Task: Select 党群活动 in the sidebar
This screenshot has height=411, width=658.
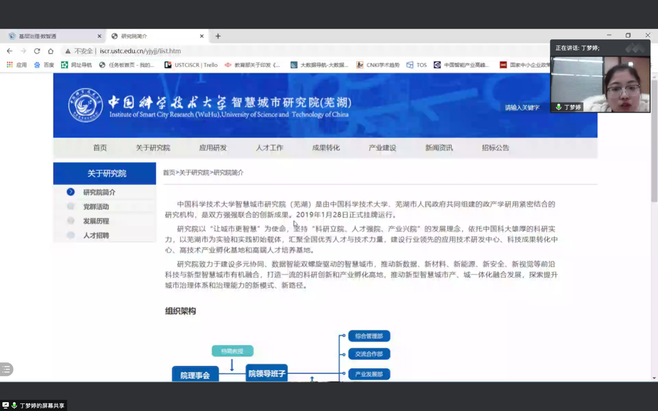Action: [x=96, y=207]
